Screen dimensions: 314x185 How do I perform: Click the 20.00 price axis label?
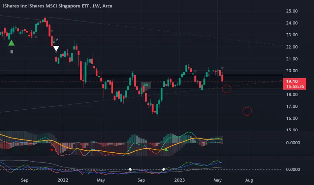[292, 71]
